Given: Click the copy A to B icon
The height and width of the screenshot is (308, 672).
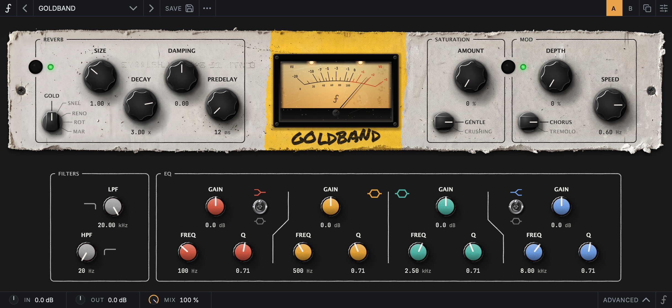Looking at the screenshot, I should 647,8.
